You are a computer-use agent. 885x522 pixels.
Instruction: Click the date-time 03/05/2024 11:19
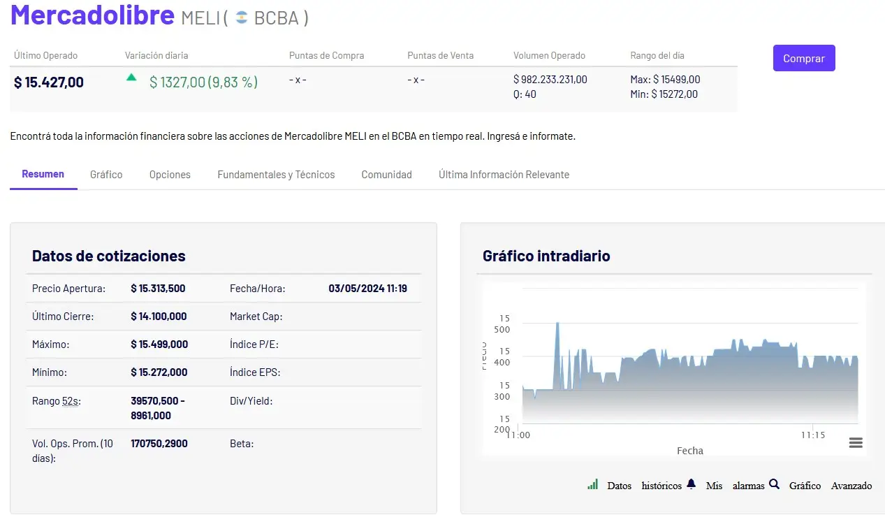[367, 289]
